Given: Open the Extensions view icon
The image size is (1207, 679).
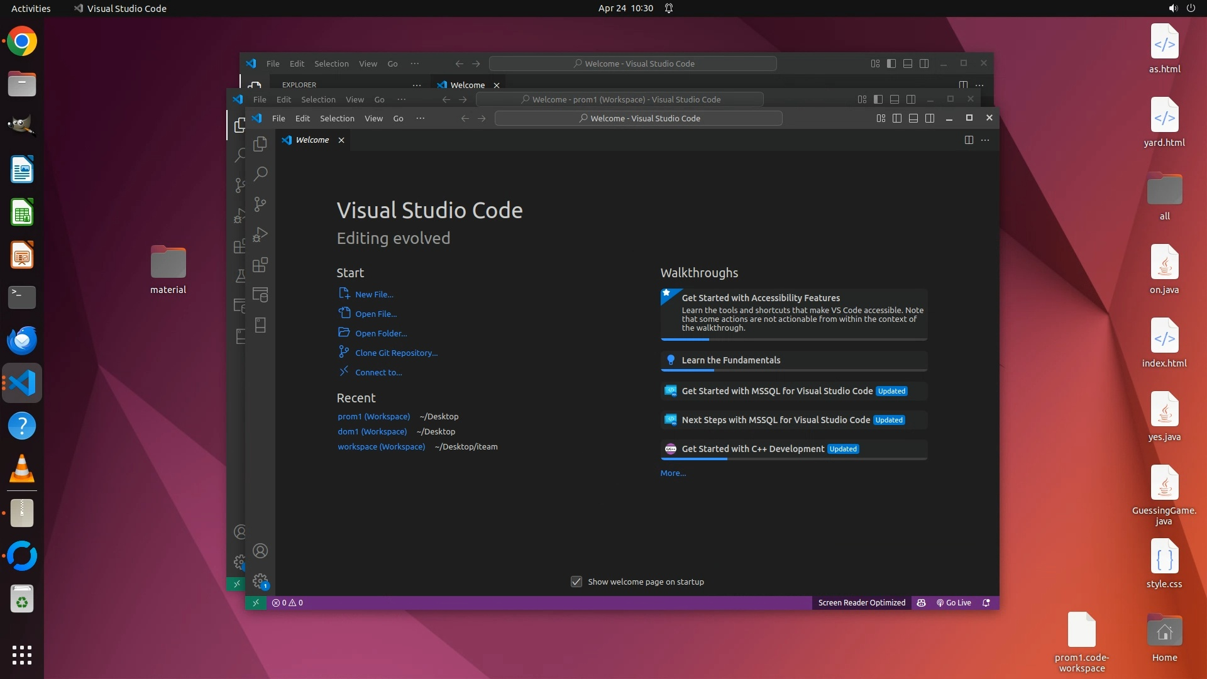Looking at the screenshot, I should click(260, 265).
